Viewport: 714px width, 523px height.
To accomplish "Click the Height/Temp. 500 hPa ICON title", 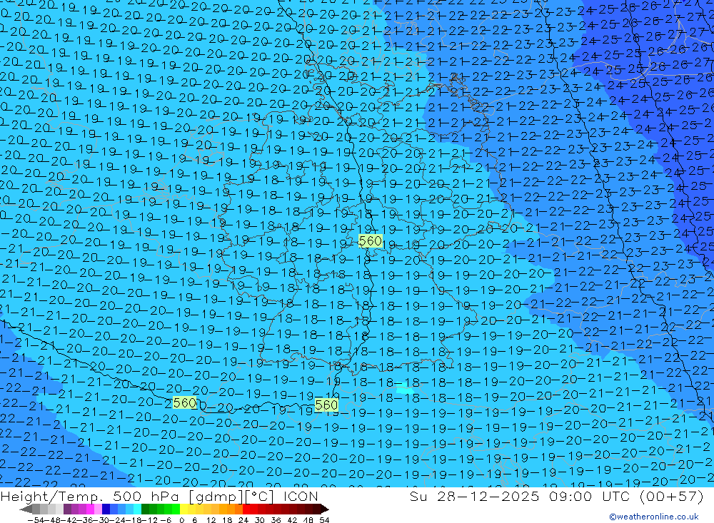I will tap(159, 497).
